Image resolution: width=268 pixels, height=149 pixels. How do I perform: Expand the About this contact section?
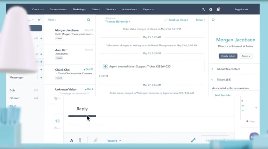tap(228, 69)
